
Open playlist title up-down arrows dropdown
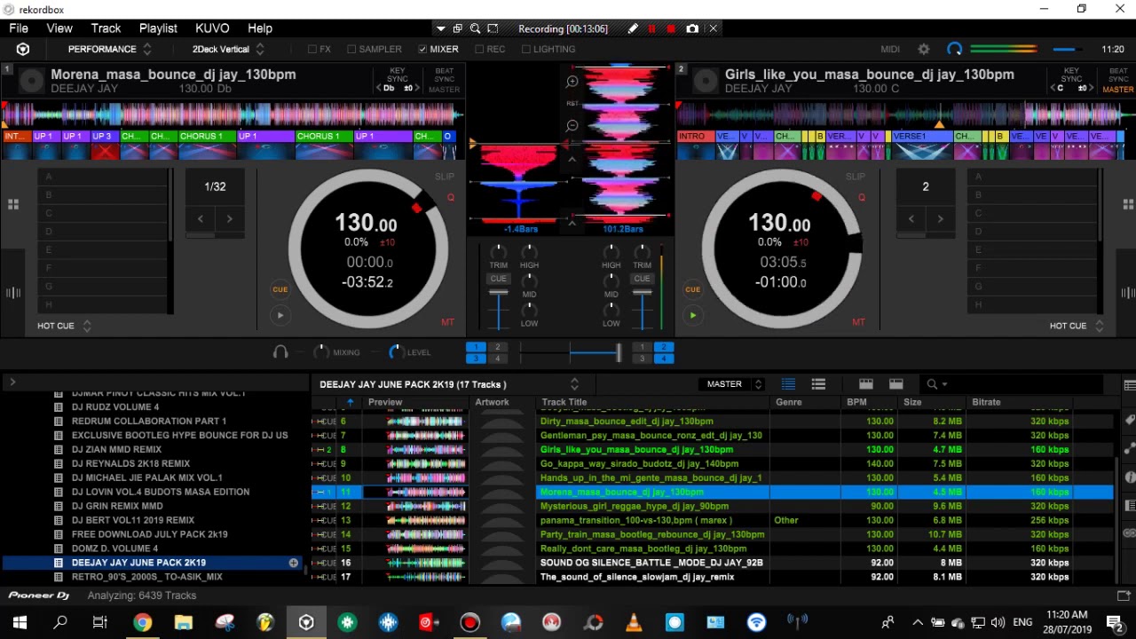(x=574, y=384)
